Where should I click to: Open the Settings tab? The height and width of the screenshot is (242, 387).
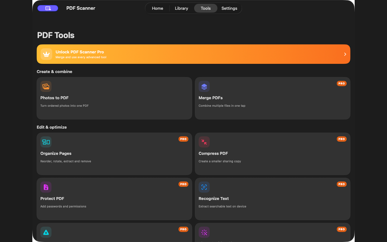click(229, 8)
